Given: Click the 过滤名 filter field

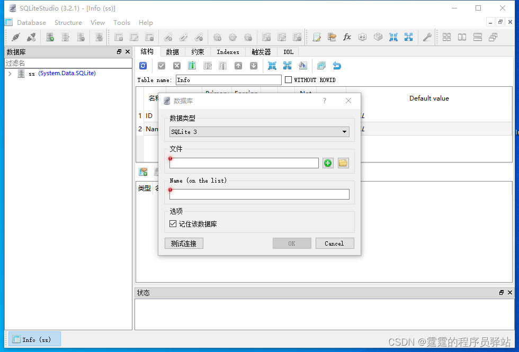Looking at the screenshot, I should (68, 63).
